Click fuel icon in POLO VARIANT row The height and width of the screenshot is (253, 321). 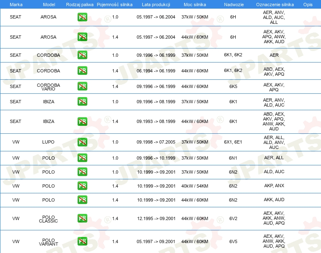(82, 241)
